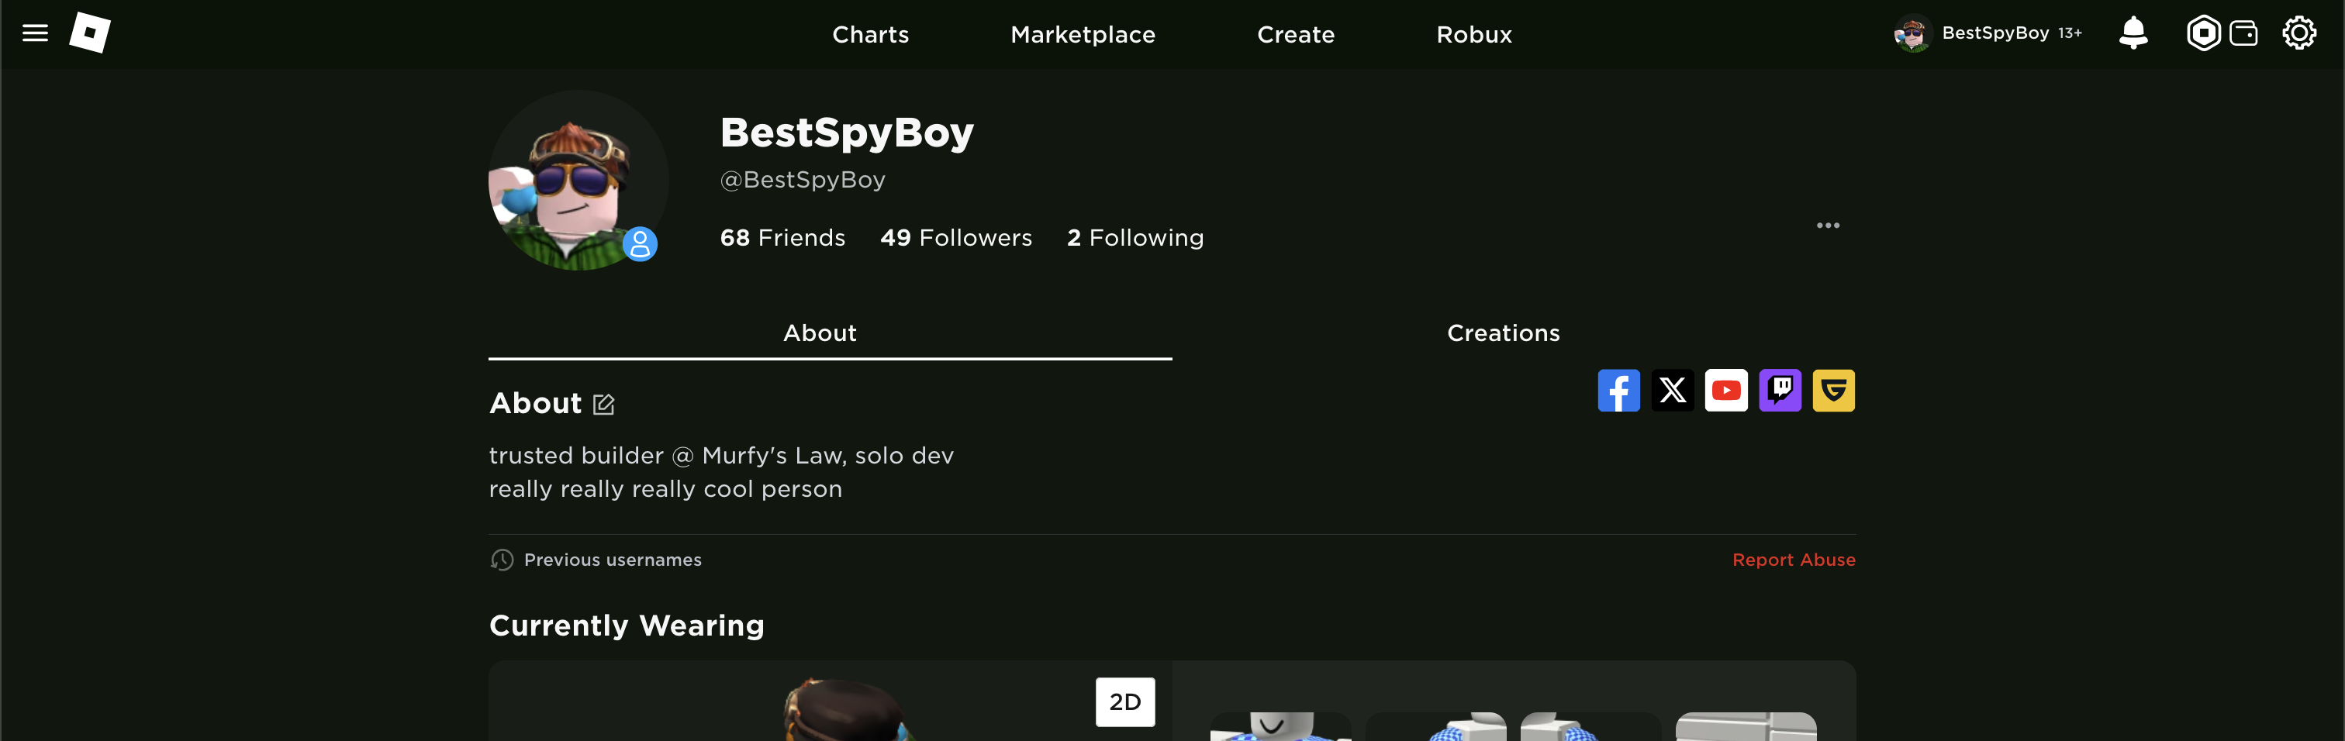
Task: View the 49 Followers list
Action: [956, 238]
